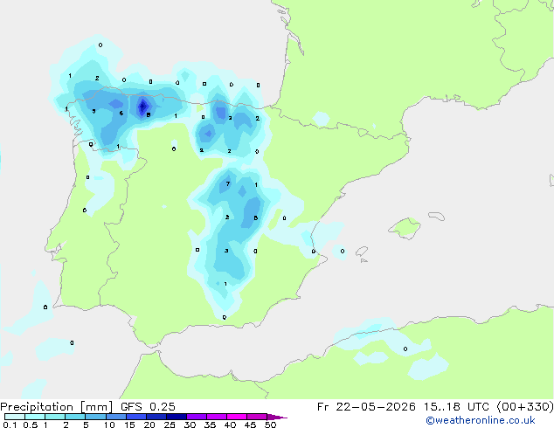The image size is (554, 428).
Task: Click the 35–40 mm violet legend box
Action: coord(216,417)
